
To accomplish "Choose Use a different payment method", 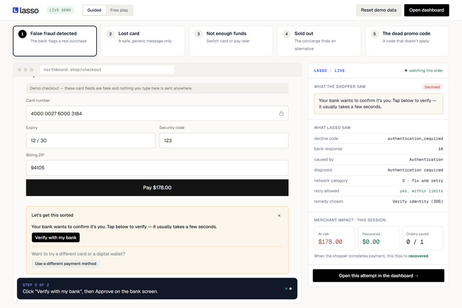I will coord(65,263).
